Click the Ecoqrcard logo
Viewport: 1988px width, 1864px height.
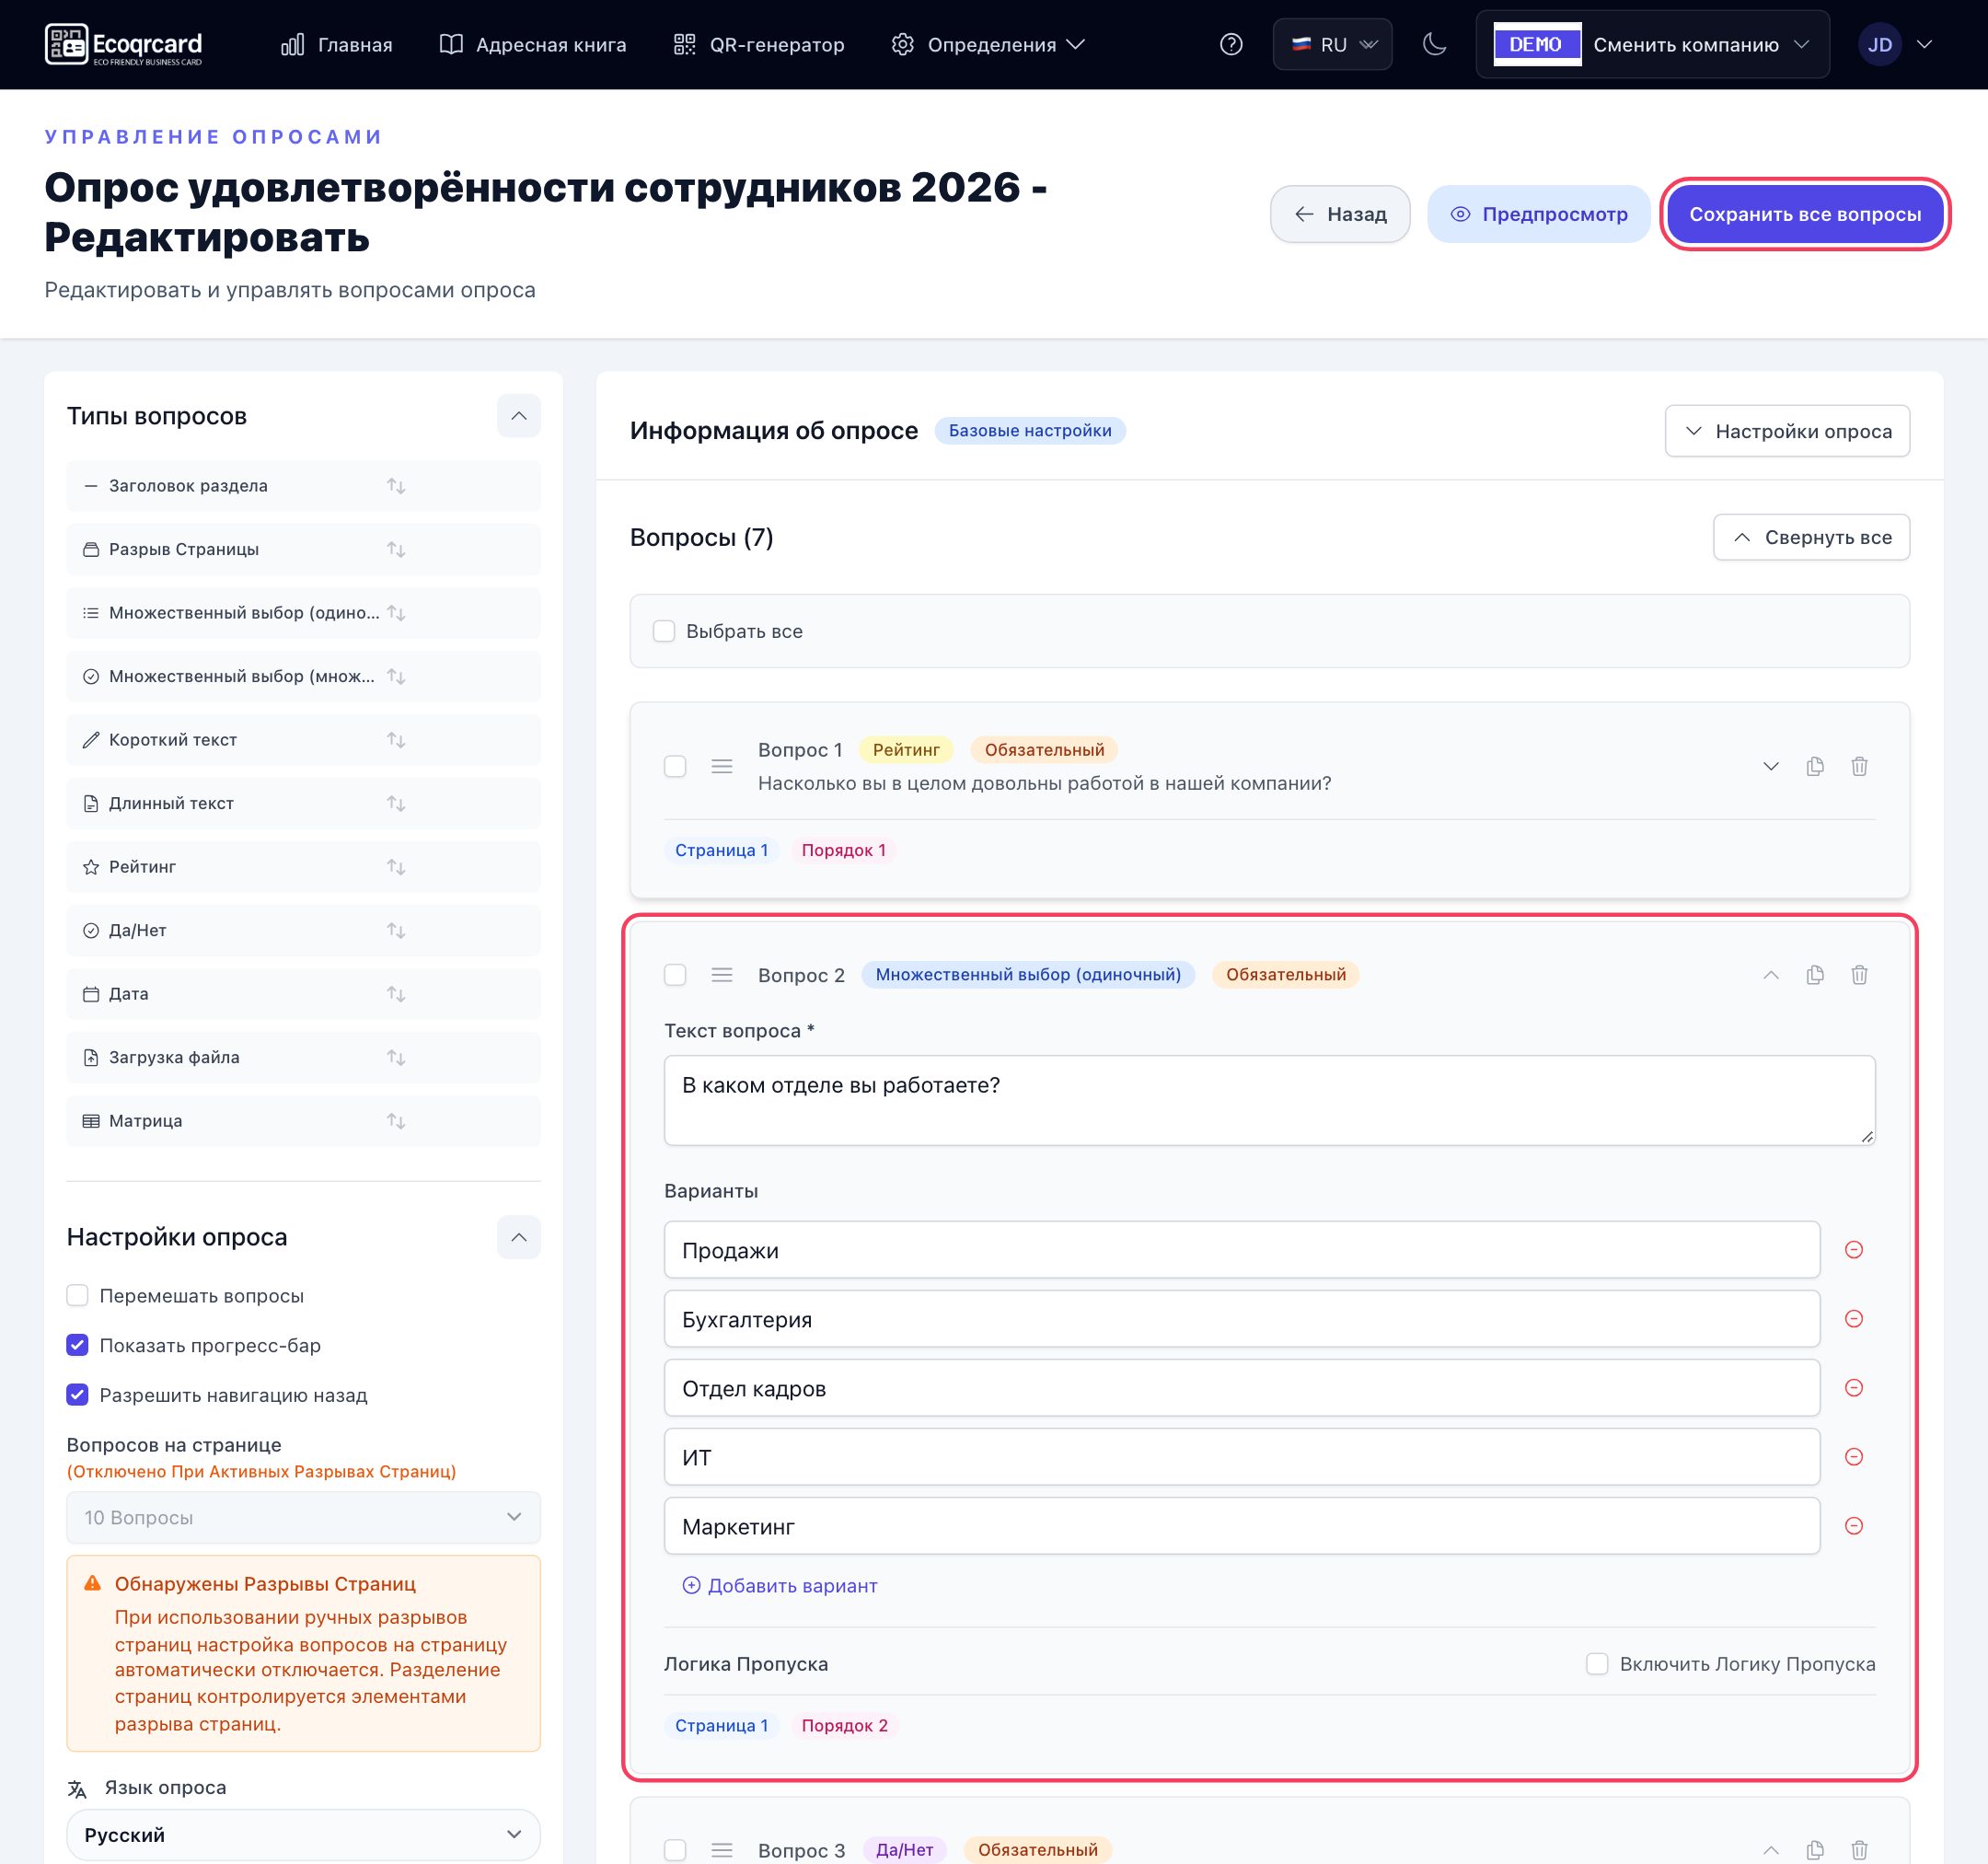[x=124, y=44]
